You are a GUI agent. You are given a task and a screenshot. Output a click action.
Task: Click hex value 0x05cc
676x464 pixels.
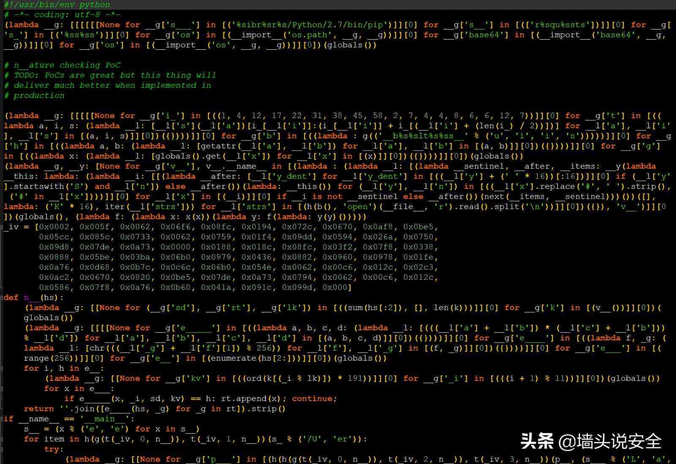point(54,237)
